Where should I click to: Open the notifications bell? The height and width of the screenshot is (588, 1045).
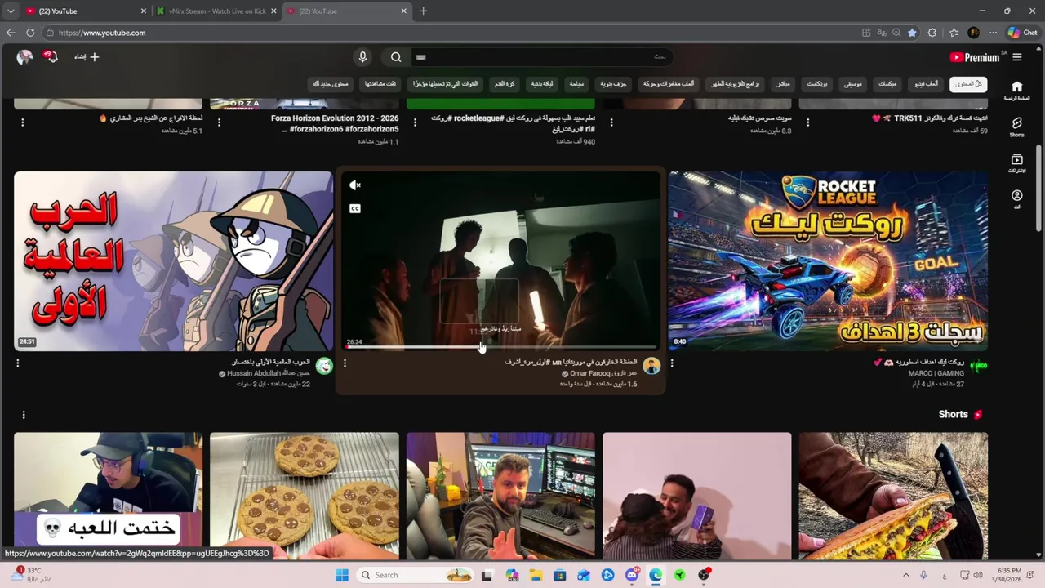(x=52, y=57)
